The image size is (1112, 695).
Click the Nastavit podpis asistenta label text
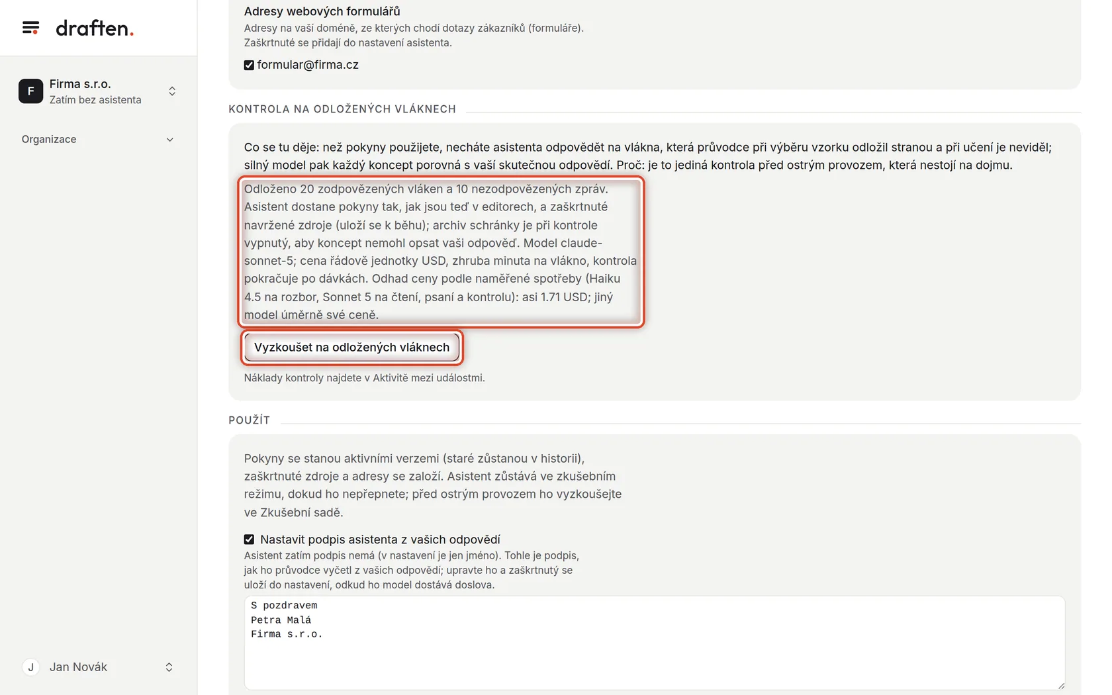[380, 539]
